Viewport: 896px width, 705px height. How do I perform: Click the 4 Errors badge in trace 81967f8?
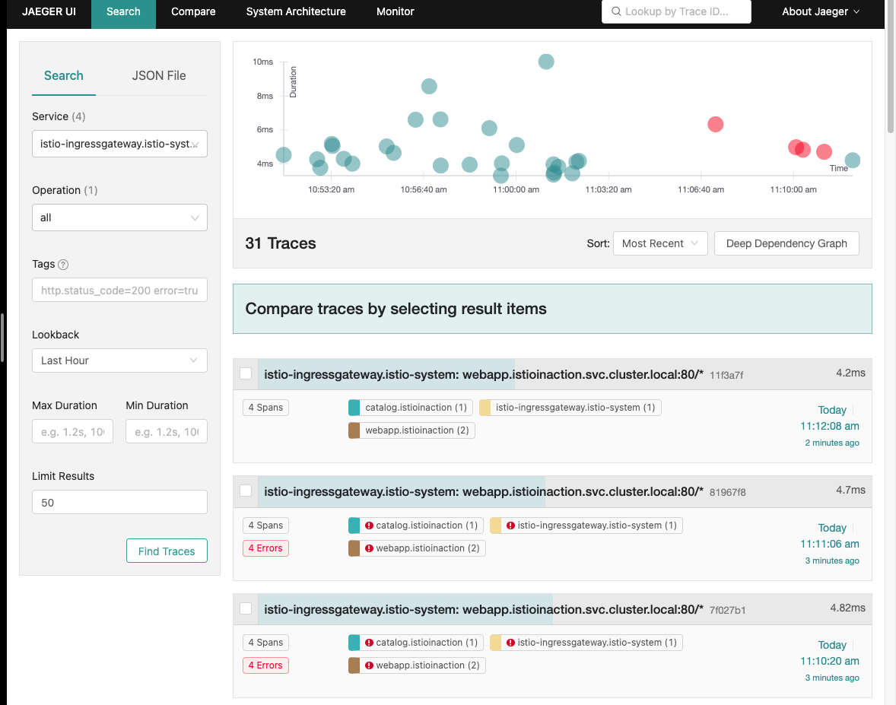(265, 548)
